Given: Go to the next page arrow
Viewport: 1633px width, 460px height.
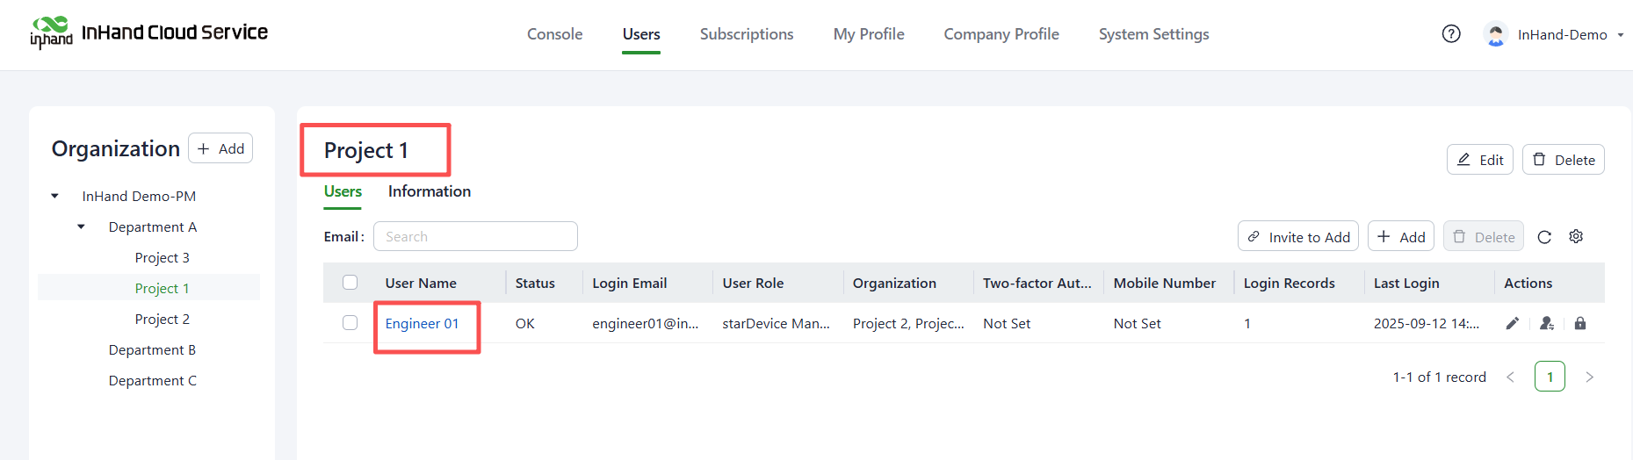Looking at the screenshot, I should (1589, 377).
